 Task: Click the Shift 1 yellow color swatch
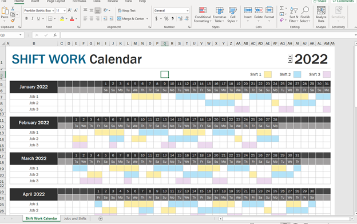coord(268,74)
